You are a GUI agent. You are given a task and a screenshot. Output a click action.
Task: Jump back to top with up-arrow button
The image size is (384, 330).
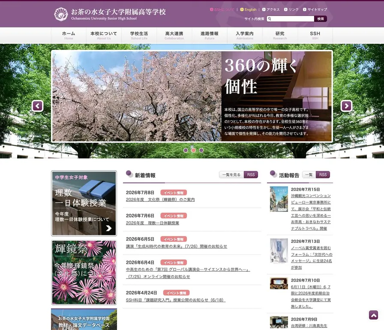pyautogui.click(x=373, y=315)
